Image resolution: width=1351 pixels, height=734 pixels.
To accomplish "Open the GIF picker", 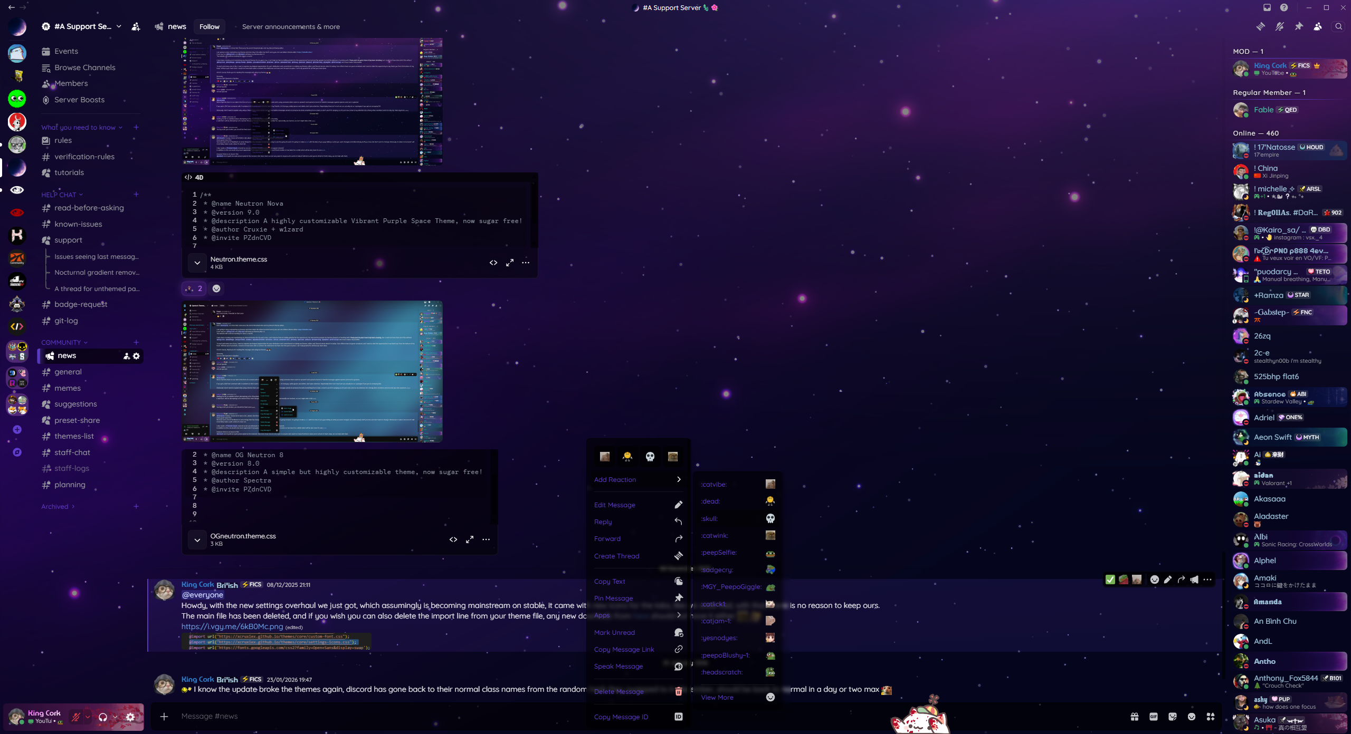I will click(1153, 717).
